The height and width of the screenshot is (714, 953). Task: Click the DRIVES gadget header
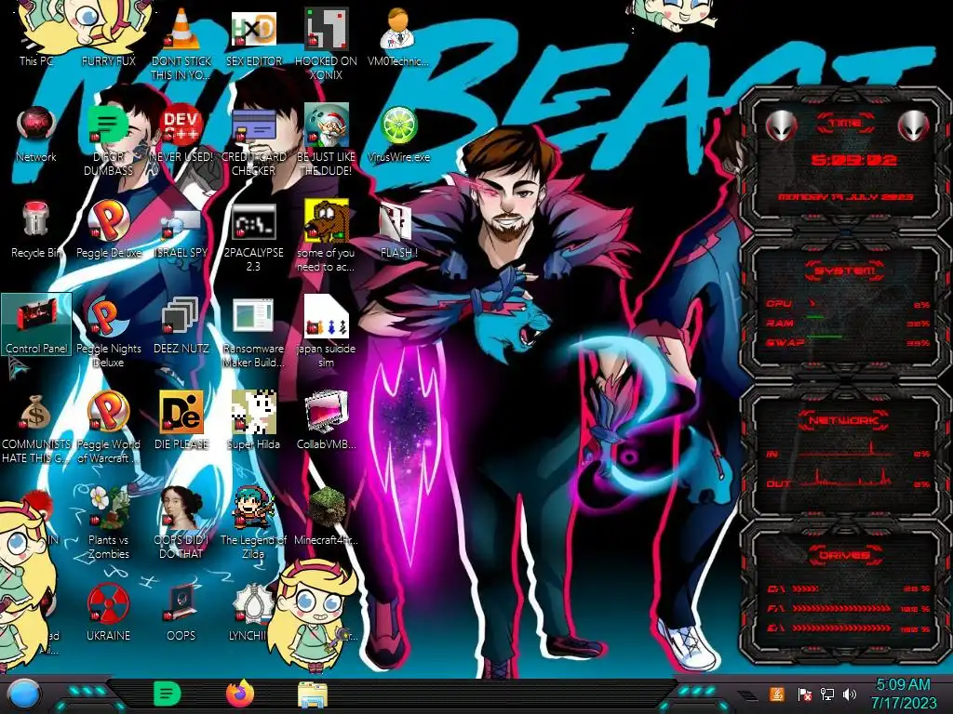point(844,555)
